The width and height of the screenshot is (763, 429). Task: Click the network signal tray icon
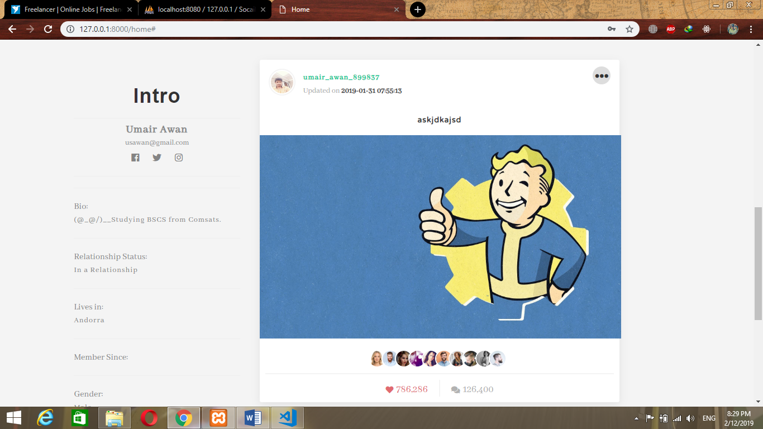pyautogui.click(x=677, y=418)
